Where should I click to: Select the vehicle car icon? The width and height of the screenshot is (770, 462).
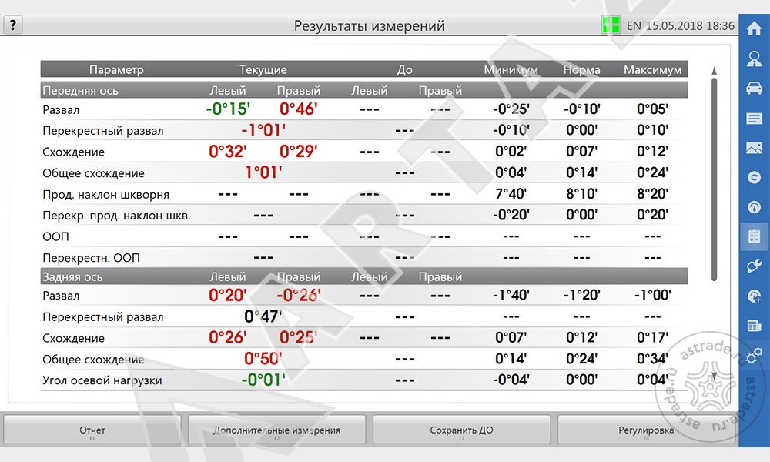click(754, 89)
